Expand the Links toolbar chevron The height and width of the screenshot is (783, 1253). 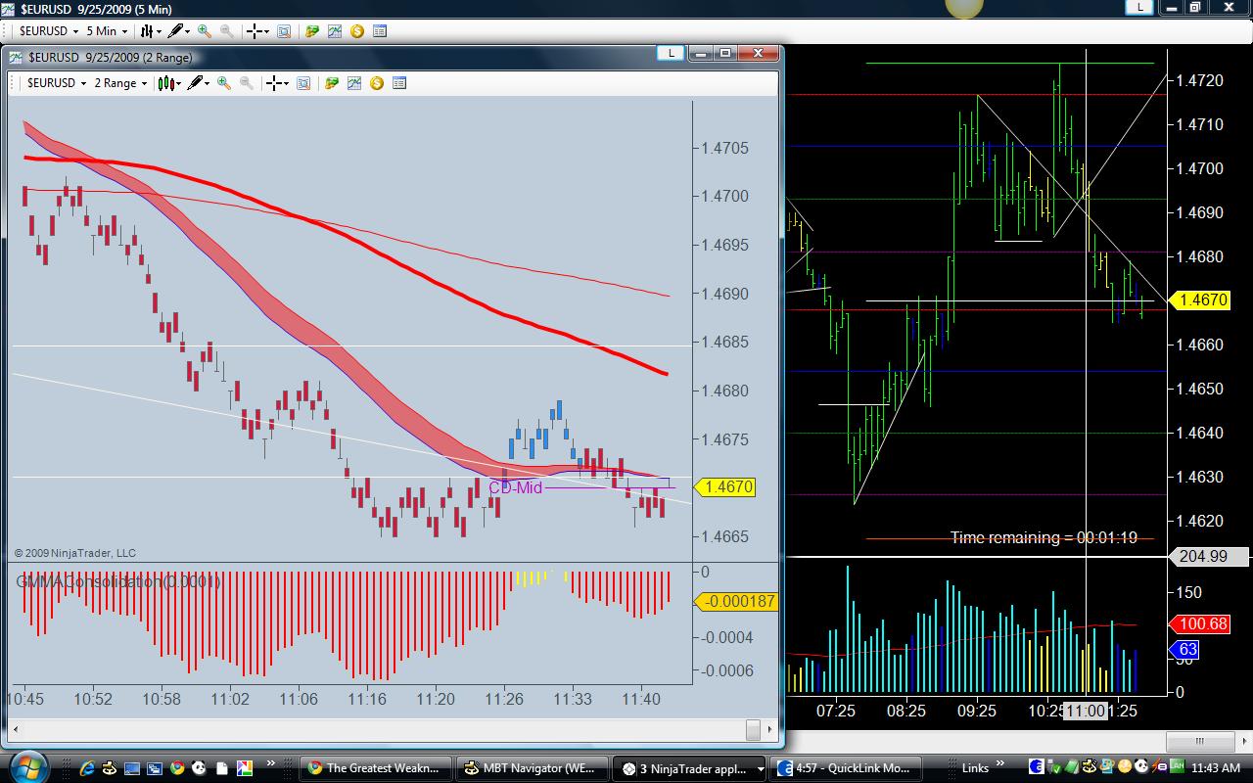pos(1000,765)
